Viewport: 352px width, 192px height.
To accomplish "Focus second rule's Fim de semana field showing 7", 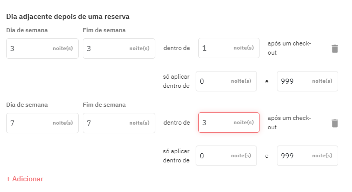I will [x=119, y=123].
